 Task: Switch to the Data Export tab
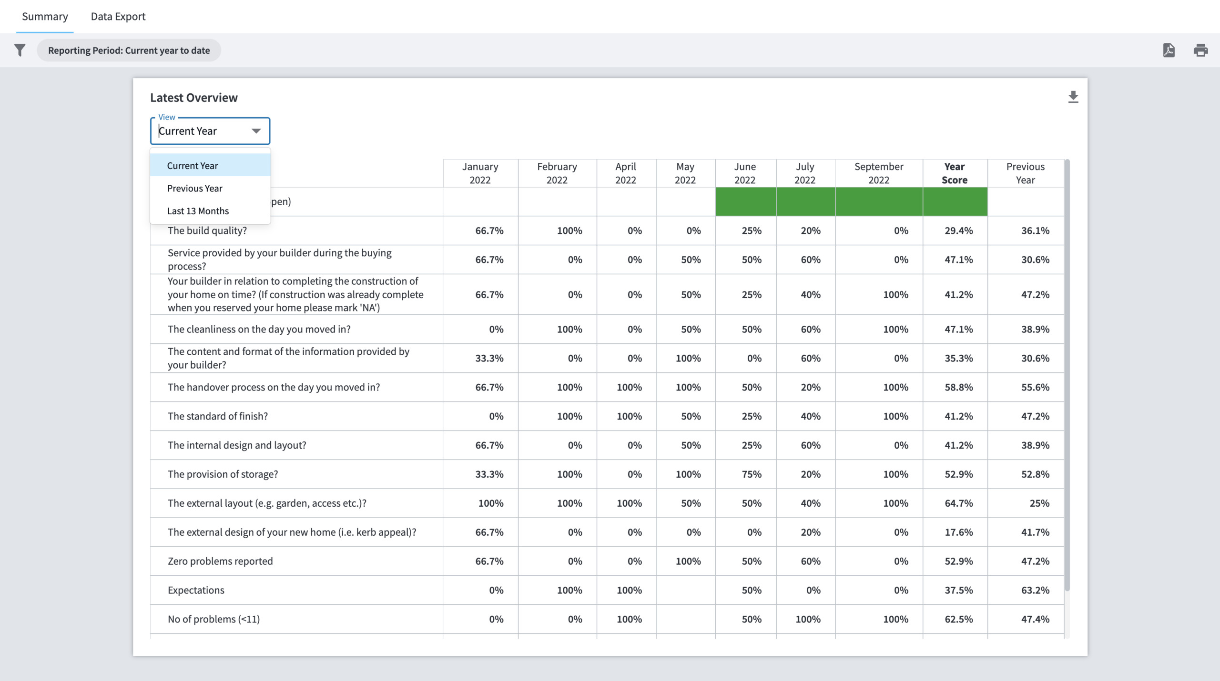pyautogui.click(x=118, y=16)
